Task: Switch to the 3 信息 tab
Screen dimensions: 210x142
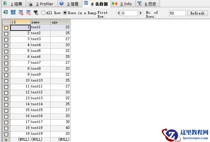Action: point(70,4)
